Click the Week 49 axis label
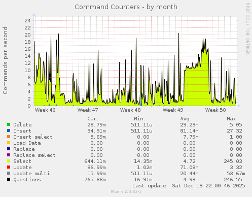This screenshot has width=252, height=197. pos(173,110)
